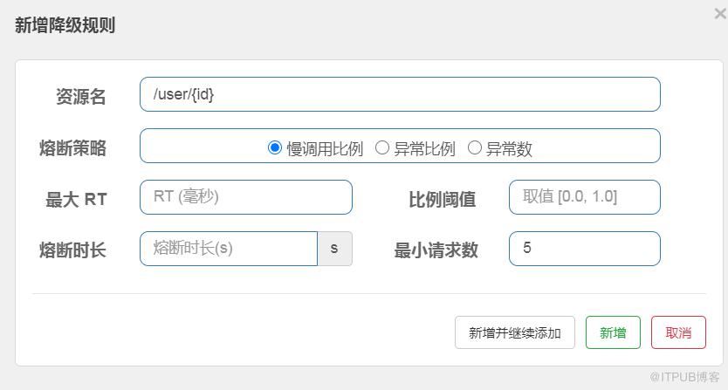Click the 熔断策略 label
The width and height of the screenshot is (728, 390).
(73, 148)
